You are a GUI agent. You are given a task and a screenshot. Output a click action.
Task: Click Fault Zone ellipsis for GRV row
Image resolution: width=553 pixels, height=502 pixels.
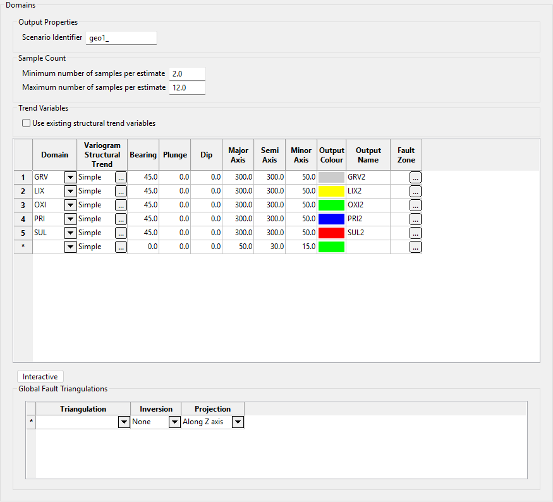[x=415, y=178]
